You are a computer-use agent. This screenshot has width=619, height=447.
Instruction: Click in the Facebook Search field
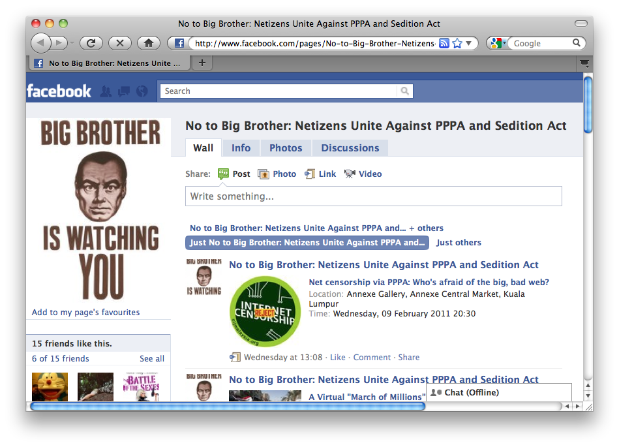point(279,91)
